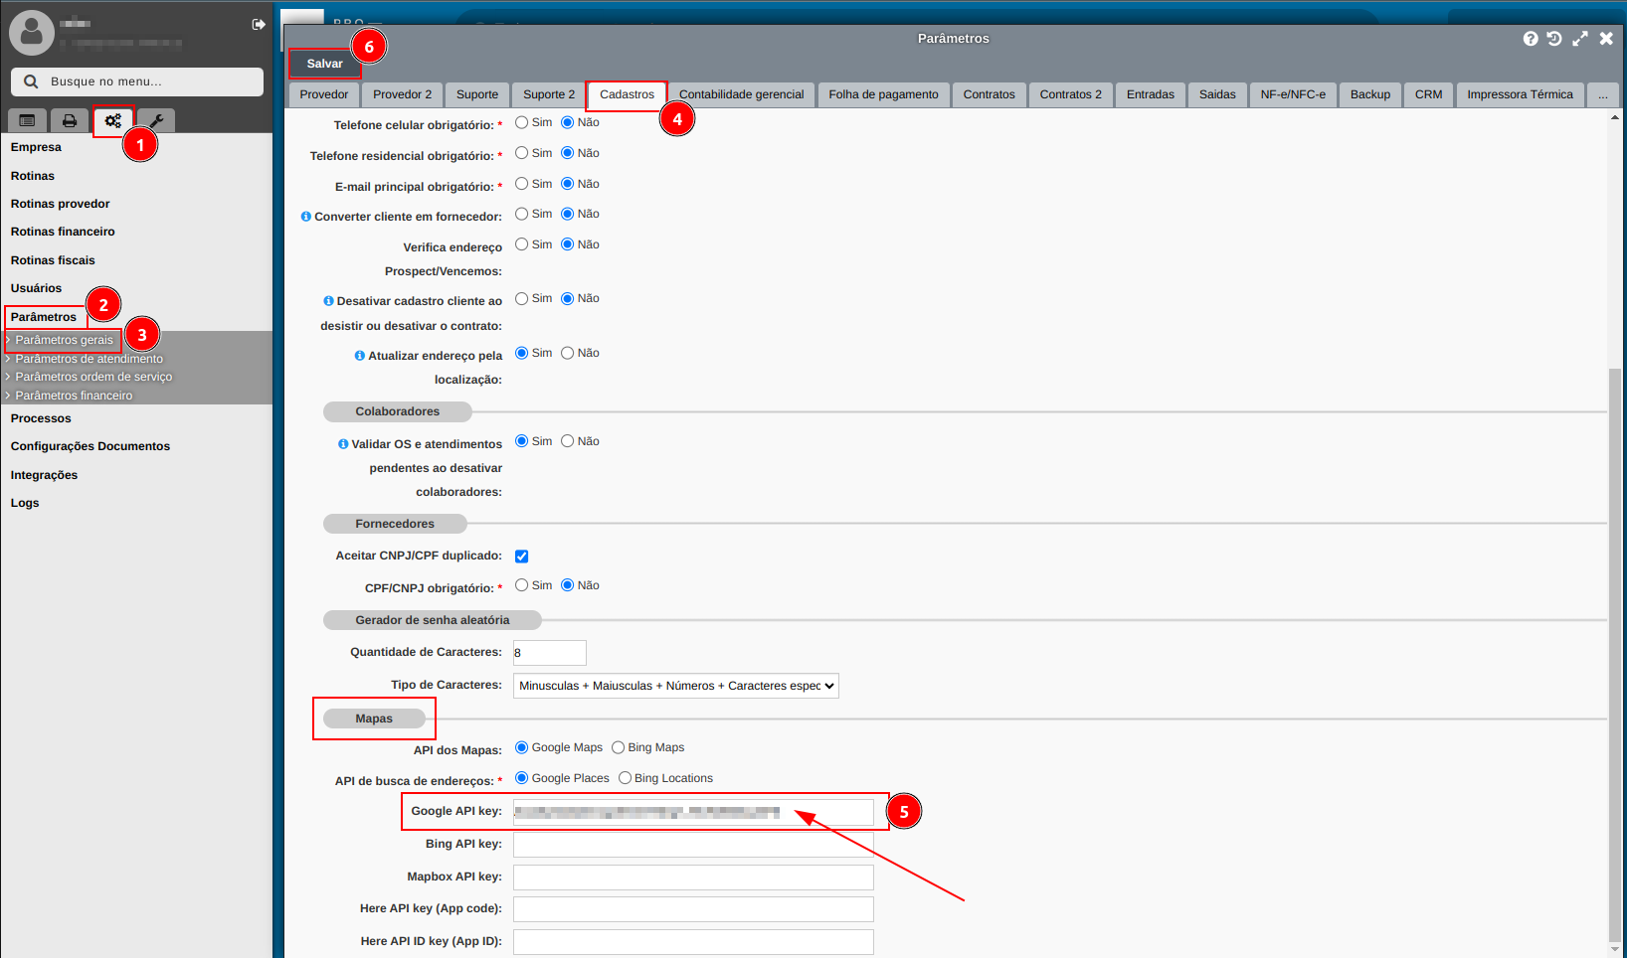Screen dimensions: 1627x958
Task: Open the list view sidebar icon
Action: [27, 120]
